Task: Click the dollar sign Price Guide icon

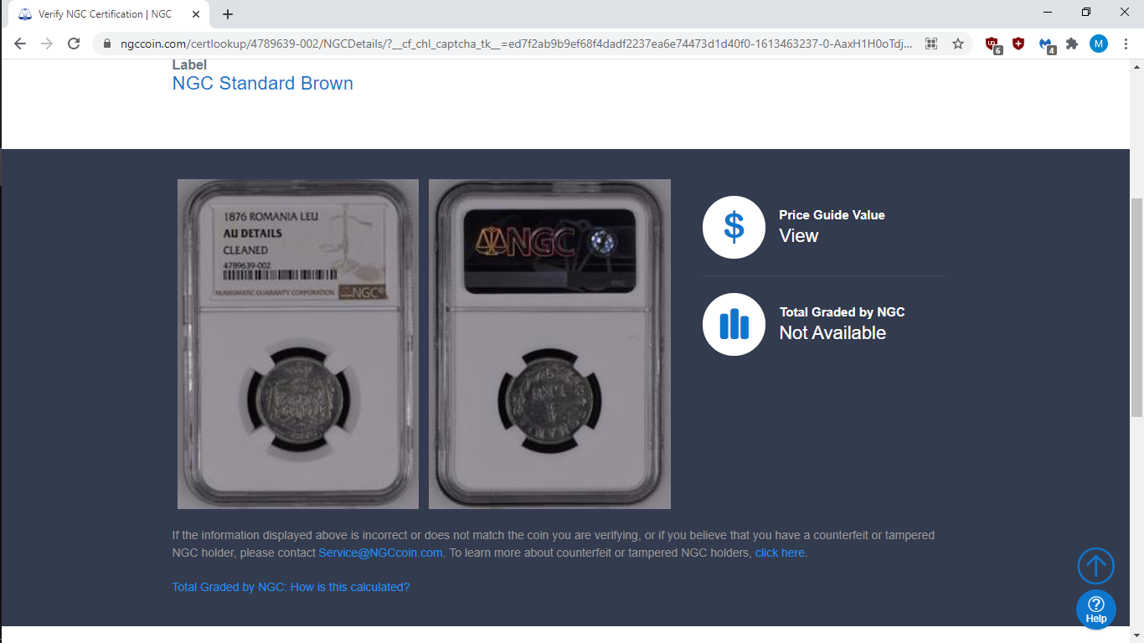Action: (x=734, y=227)
